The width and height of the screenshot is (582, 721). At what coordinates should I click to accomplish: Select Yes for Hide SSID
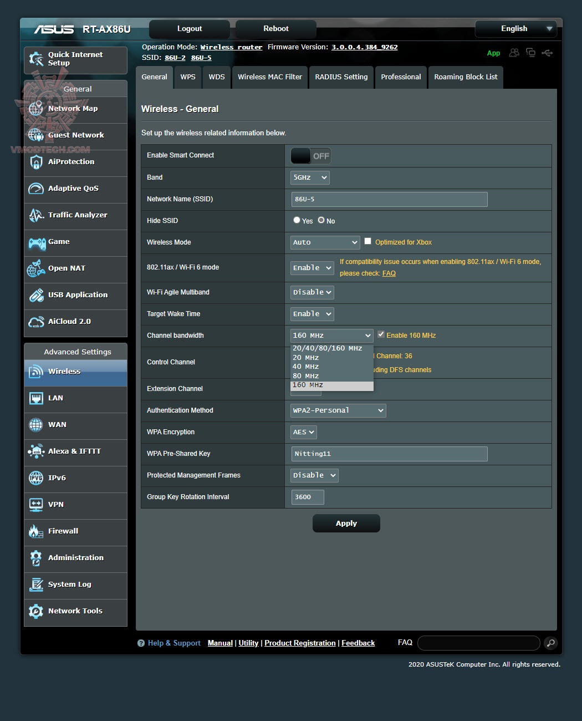point(297,220)
